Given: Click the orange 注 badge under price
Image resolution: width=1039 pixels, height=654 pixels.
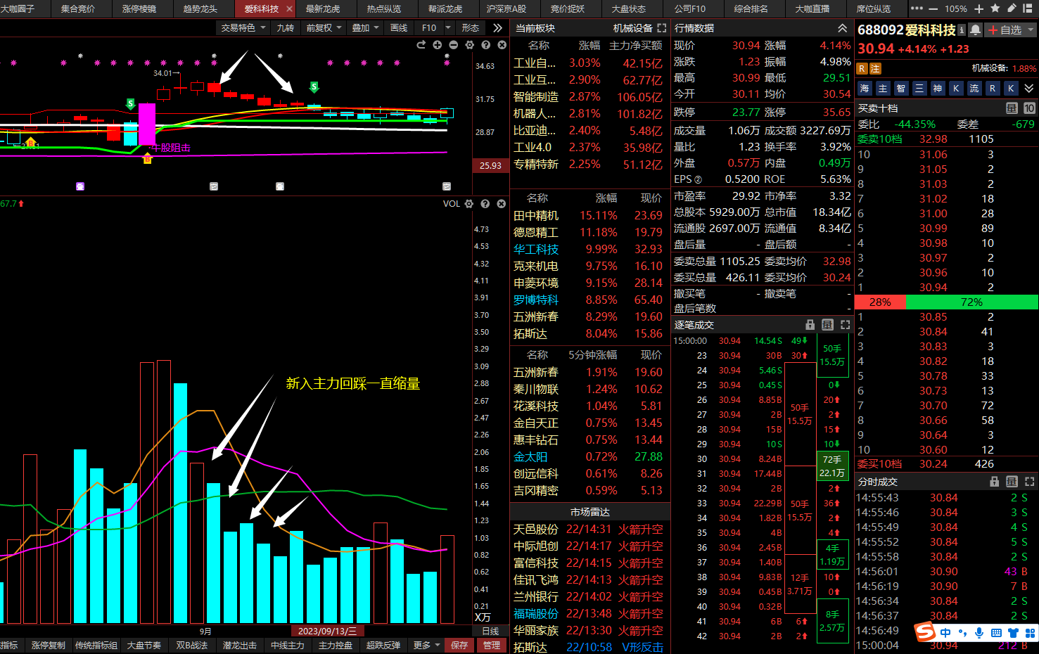Looking at the screenshot, I should 875,68.
